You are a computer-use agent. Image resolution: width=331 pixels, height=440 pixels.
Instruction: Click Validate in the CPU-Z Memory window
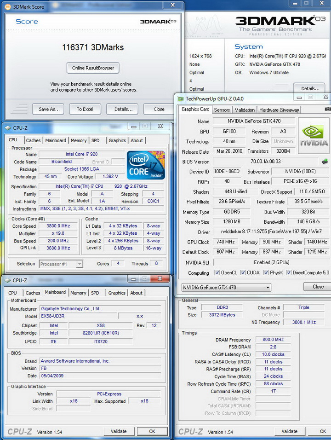pos(290,431)
